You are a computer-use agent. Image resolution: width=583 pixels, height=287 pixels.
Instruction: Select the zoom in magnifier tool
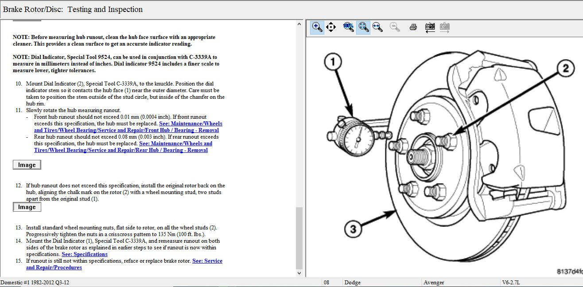click(x=317, y=27)
